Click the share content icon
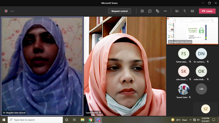This screenshot has width=219, height=123. pos(192,11)
